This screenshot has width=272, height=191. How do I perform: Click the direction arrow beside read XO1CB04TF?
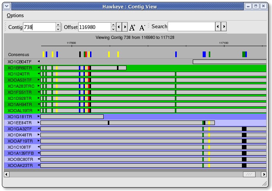coord(38,61)
